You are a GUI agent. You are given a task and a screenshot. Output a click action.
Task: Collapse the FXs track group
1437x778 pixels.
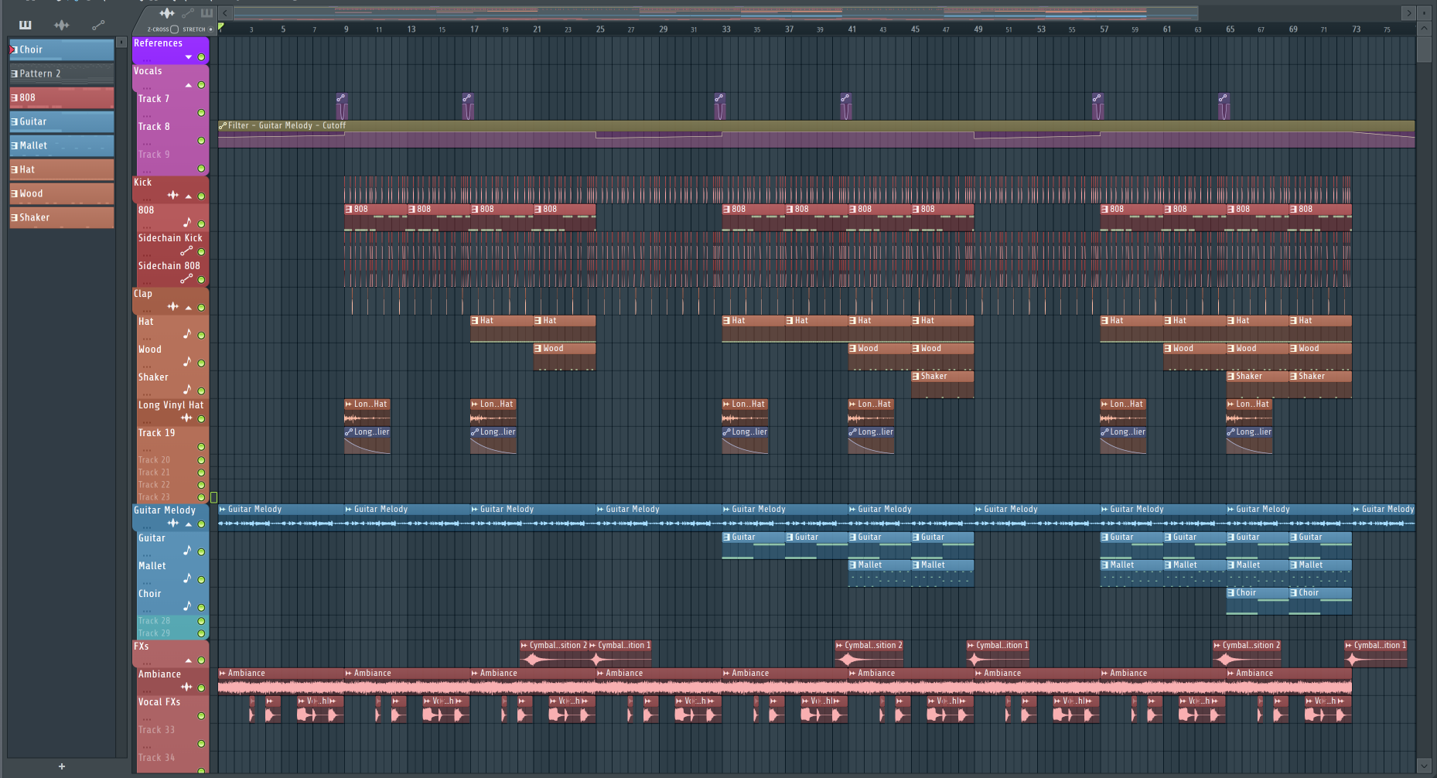pyautogui.click(x=188, y=660)
